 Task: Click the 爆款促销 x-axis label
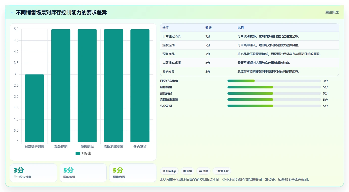[x=61, y=147]
